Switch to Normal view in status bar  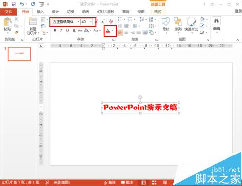(x=144, y=183)
